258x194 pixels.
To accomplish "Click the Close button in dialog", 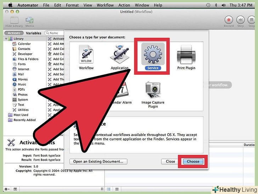I will pyautogui.click(x=170, y=162).
